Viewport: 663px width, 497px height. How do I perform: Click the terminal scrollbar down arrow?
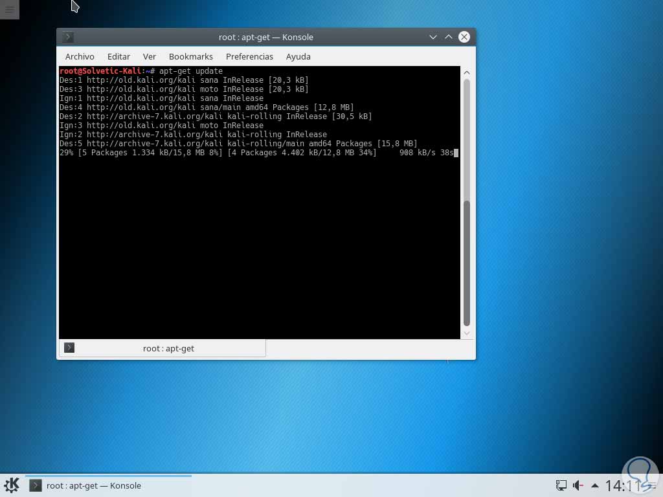[467, 333]
